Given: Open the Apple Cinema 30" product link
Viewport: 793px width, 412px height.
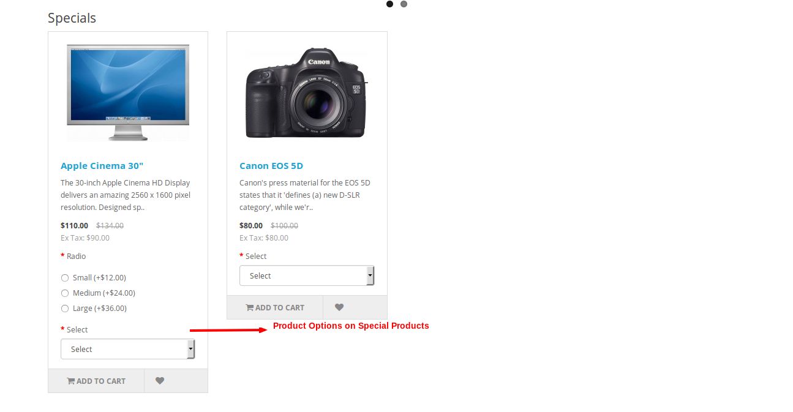Looking at the screenshot, I should [102, 166].
